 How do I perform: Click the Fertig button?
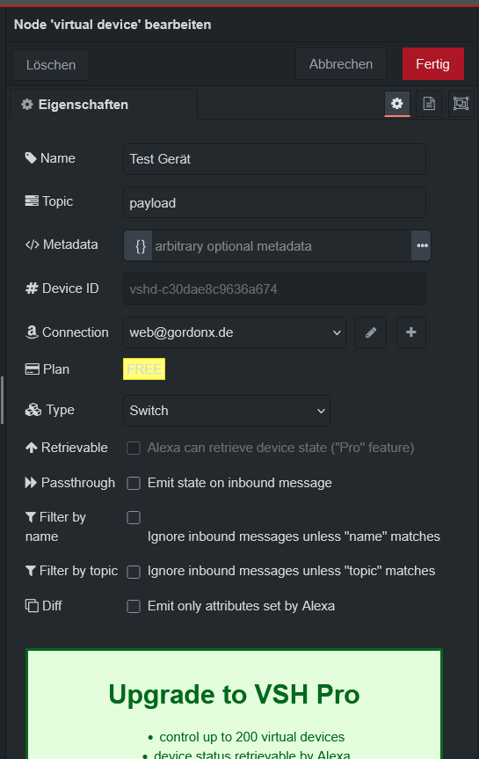coord(433,64)
